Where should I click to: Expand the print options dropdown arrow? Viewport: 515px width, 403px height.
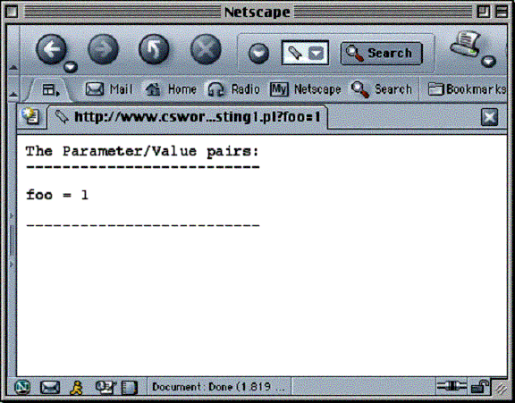489,62
